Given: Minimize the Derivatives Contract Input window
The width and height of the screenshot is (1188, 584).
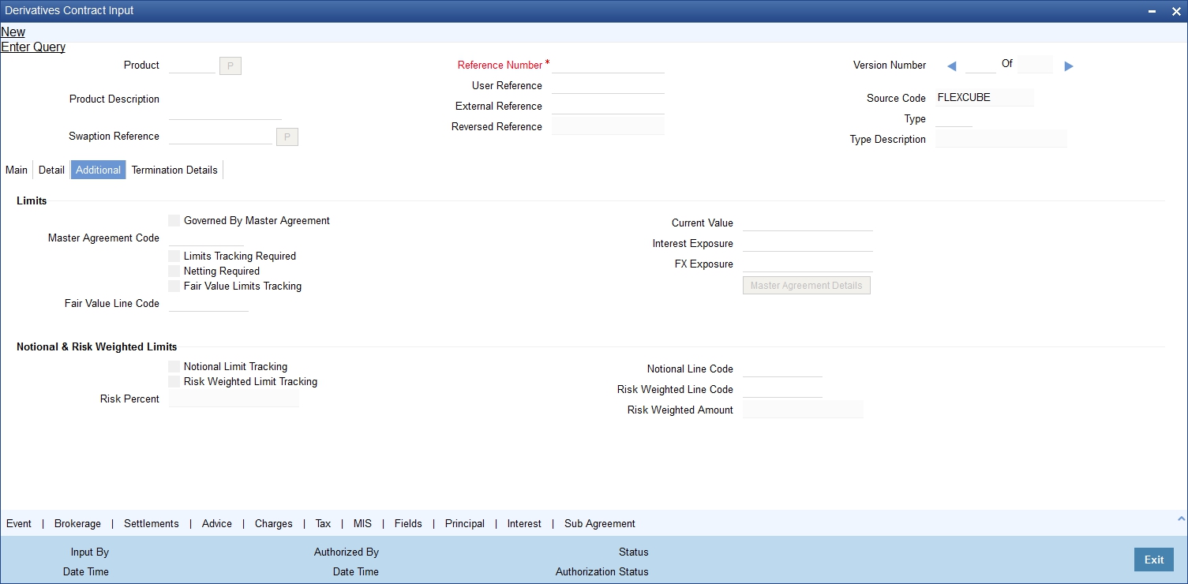Looking at the screenshot, I should [x=1153, y=11].
